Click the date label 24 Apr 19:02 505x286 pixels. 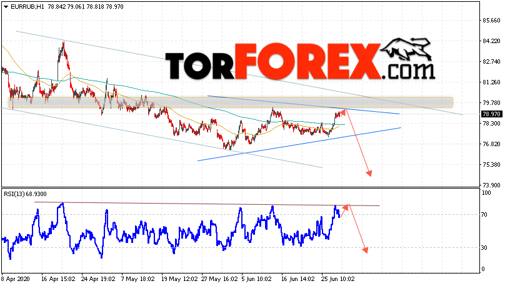tap(98, 279)
